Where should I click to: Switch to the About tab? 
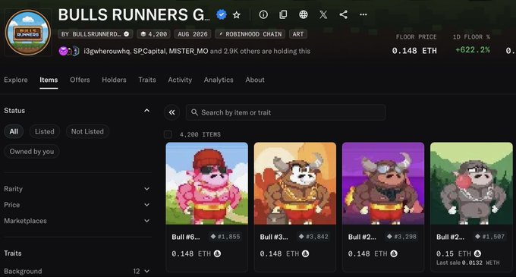(x=255, y=80)
